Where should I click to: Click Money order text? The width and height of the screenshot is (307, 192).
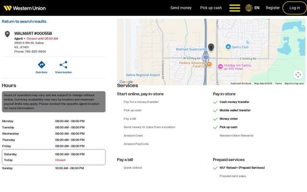click(228, 119)
